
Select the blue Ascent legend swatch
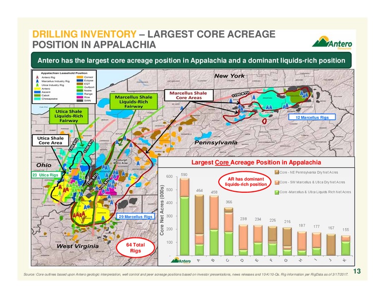[37, 92]
